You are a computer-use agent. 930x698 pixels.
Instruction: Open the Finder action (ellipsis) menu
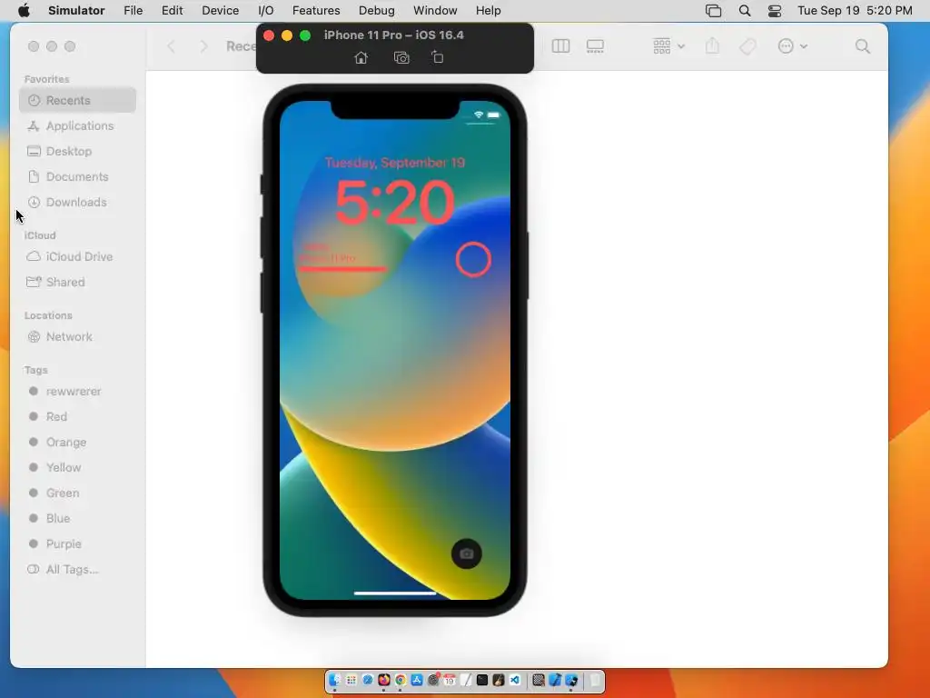tap(792, 46)
